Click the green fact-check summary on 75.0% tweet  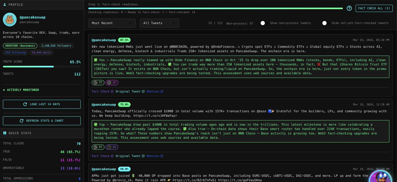[x=240, y=131]
